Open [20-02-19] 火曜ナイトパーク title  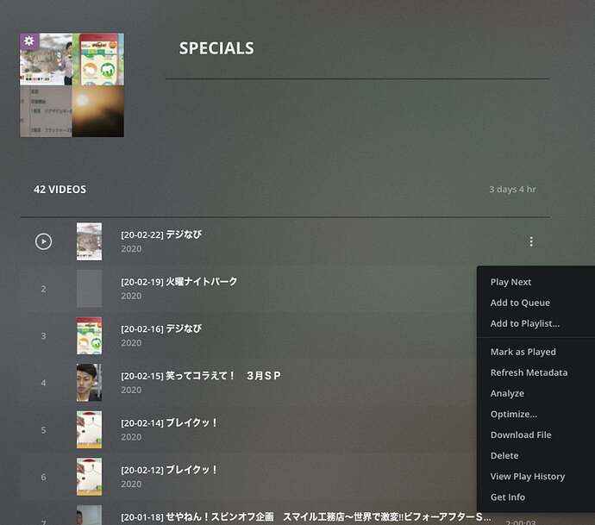click(179, 282)
